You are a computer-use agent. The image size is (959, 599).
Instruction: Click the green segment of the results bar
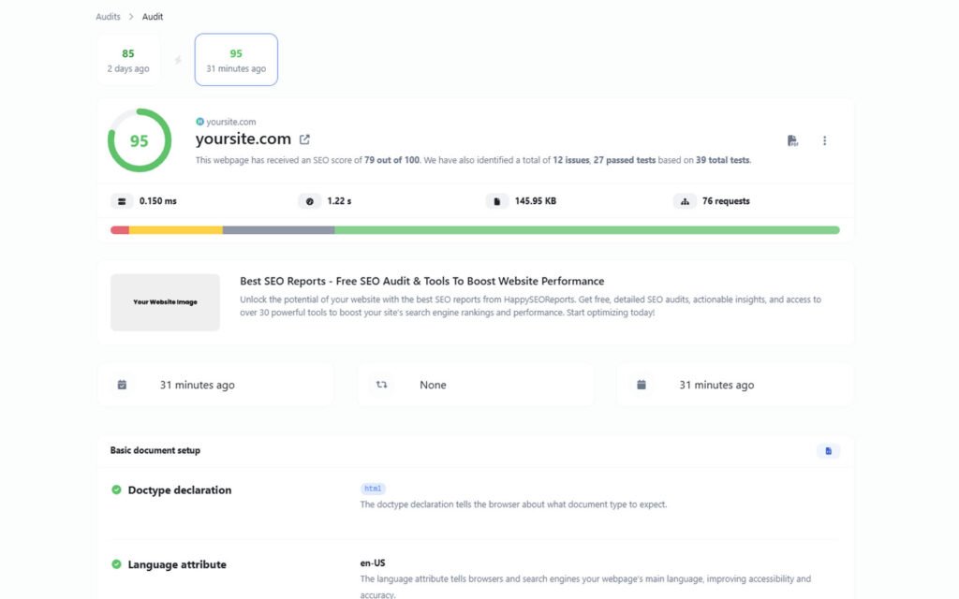pos(586,229)
